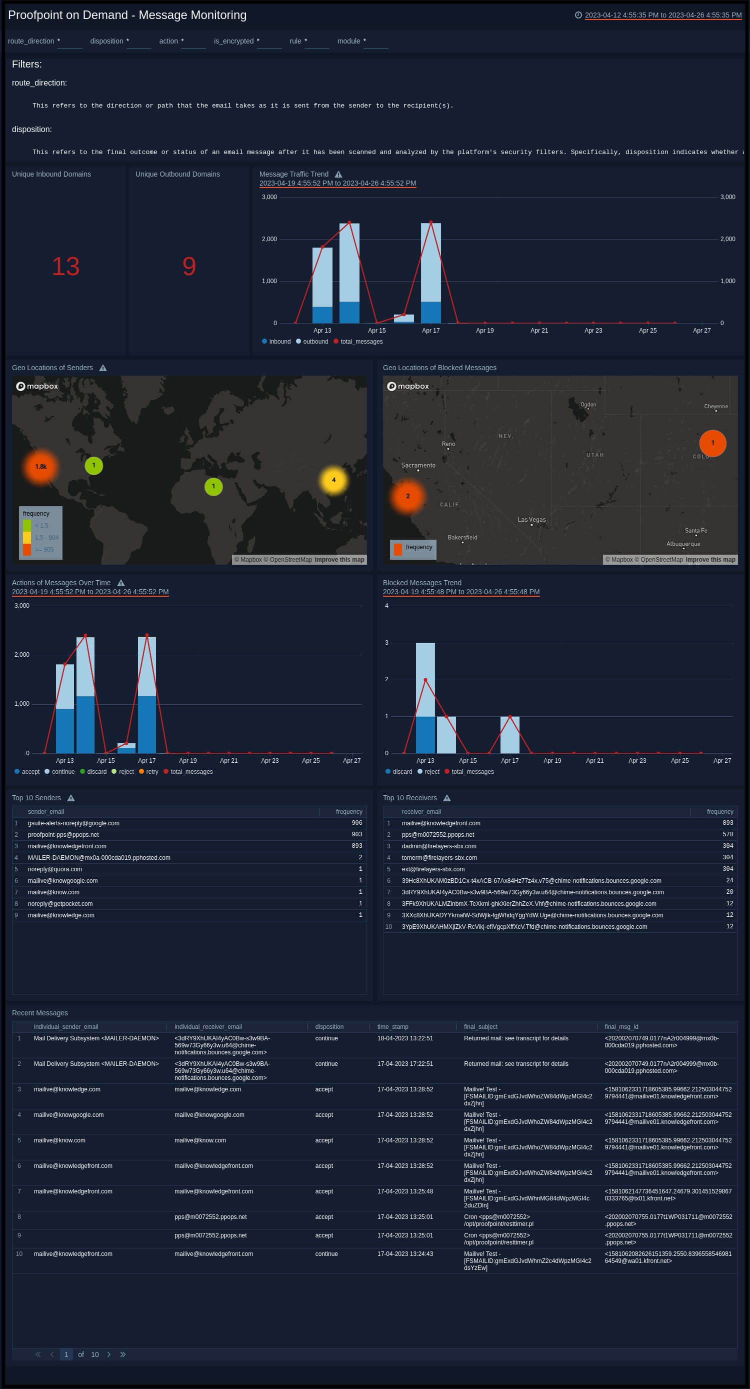Viewport: 750px width, 1389px height.
Task: Open the route_direction filter dropdown
Action: pyautogui.click(x=69, y=42)
